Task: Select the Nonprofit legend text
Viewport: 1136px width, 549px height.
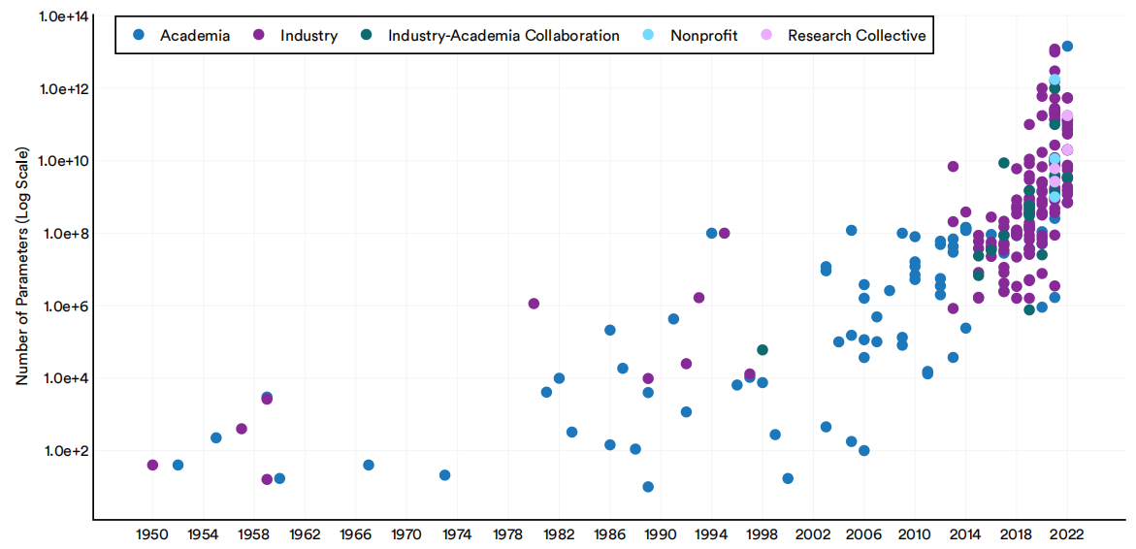Action: click(x=704, y=36)
